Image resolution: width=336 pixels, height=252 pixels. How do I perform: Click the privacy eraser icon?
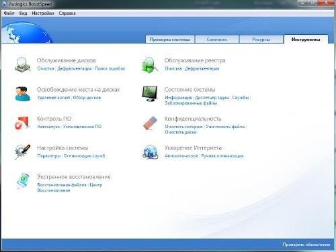[150, 123]
